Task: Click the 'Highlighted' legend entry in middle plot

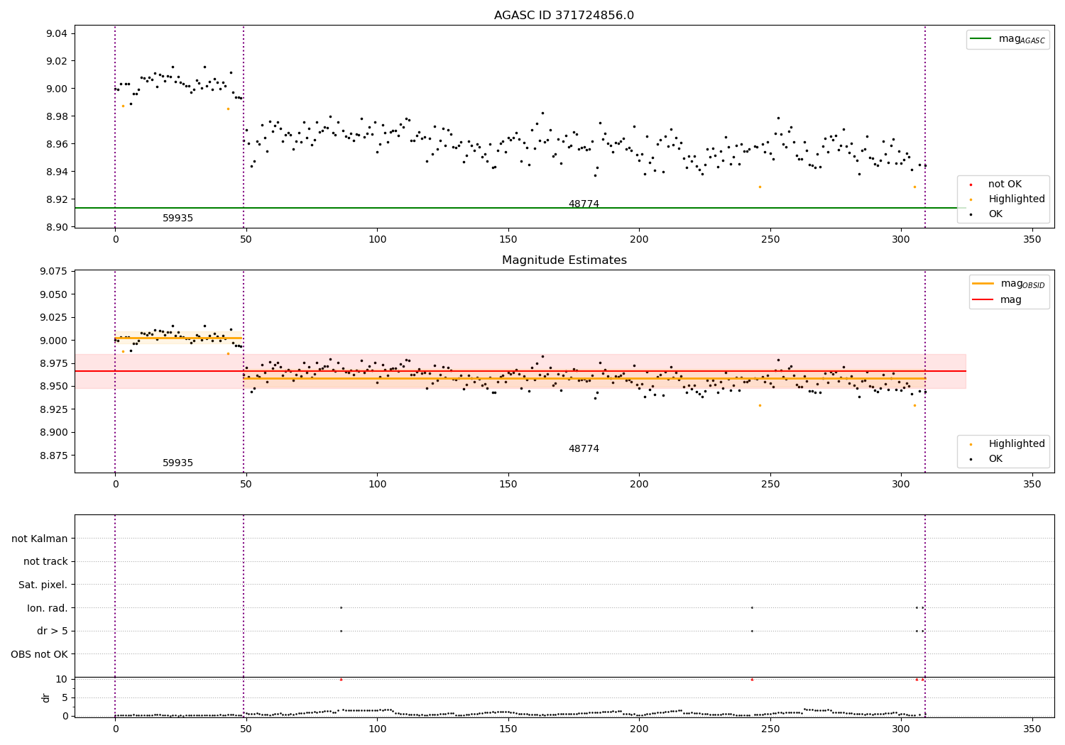Action: pyautogui.click(x=1017, y=444)
